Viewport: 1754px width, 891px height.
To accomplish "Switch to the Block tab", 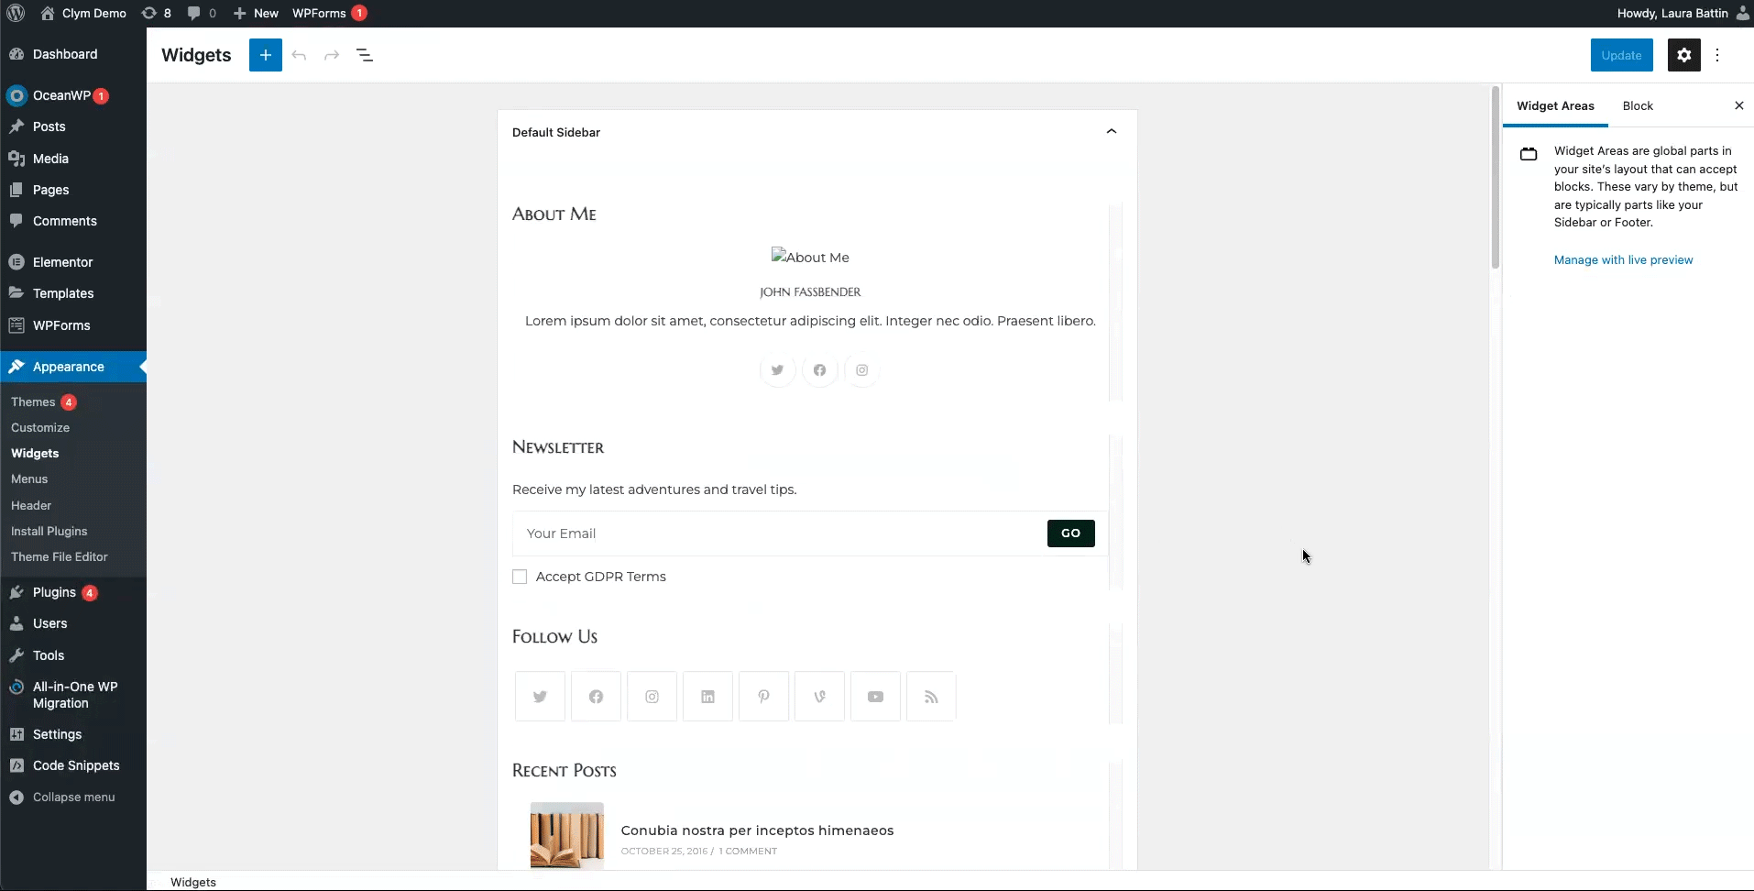I will [x=1638, y=105].
